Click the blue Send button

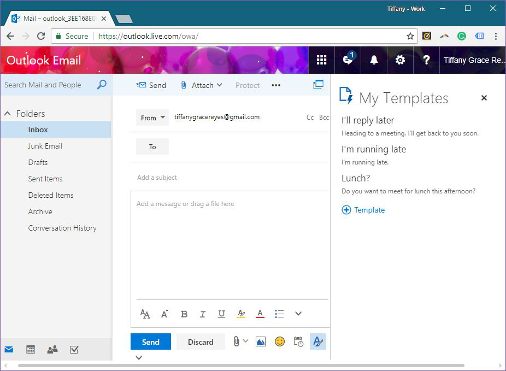(150, 342)
